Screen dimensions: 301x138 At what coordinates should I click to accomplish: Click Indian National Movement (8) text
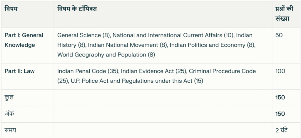pyautogui.click(x=127, y=45)
